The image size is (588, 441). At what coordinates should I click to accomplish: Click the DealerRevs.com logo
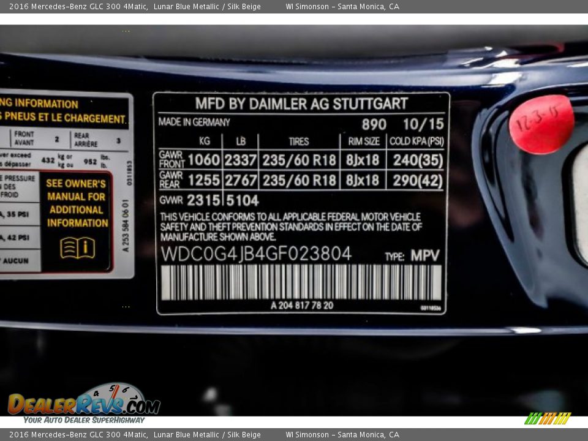[84, 403]
